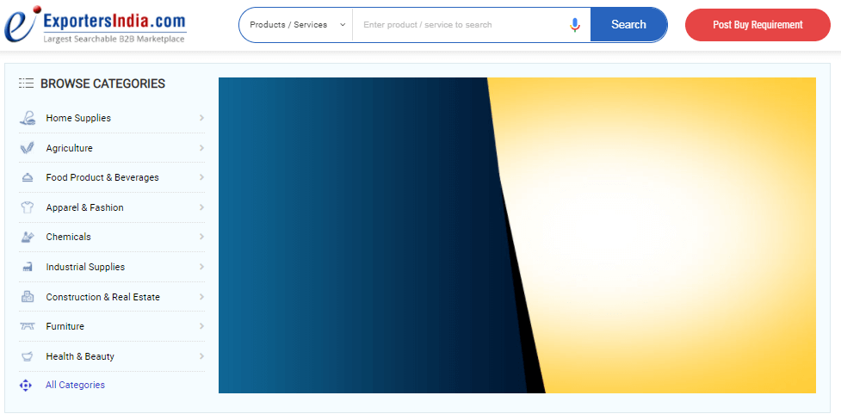Image resolution: width=841 pixels, height=420 pixels.
Task: Click the Post Buy Requirement button
Action: 758,25
